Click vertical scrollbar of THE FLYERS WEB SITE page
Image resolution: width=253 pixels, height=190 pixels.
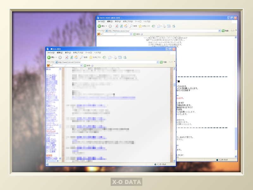(x=236, y=95)
